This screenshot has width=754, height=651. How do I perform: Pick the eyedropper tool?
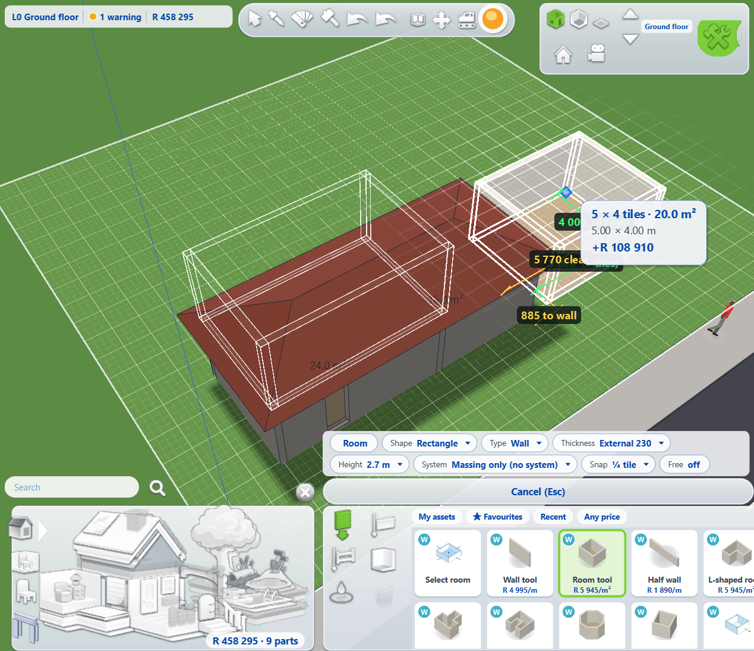(x=276, y=19)
